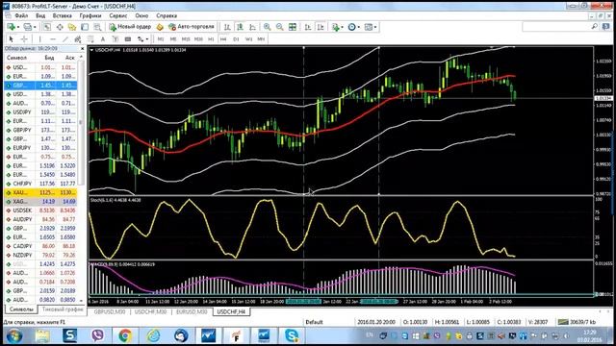
Task: Click the new chart icon in toolbar
Action: (x=11, y=27)
